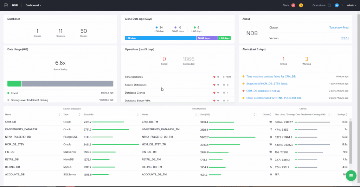The width and height of the screenshot is (360, 187).
Task: Click the '< 30 days' clone age bar
Action: click(x=160, y=38)
